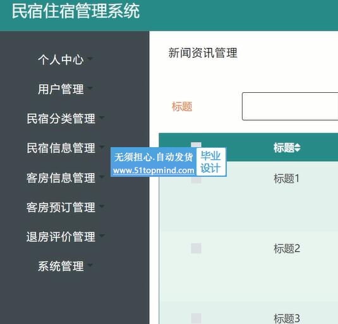The width and height of the screenshot is (338, 324).
Task: Tick the checkbox for row 标题3
Action: click(x=196, y=318)
